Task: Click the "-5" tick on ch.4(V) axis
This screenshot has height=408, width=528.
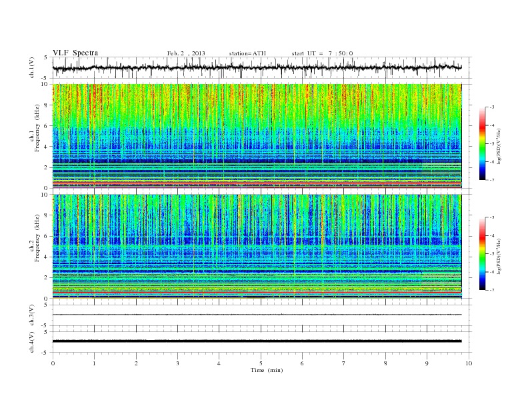Action: point(45,353)
